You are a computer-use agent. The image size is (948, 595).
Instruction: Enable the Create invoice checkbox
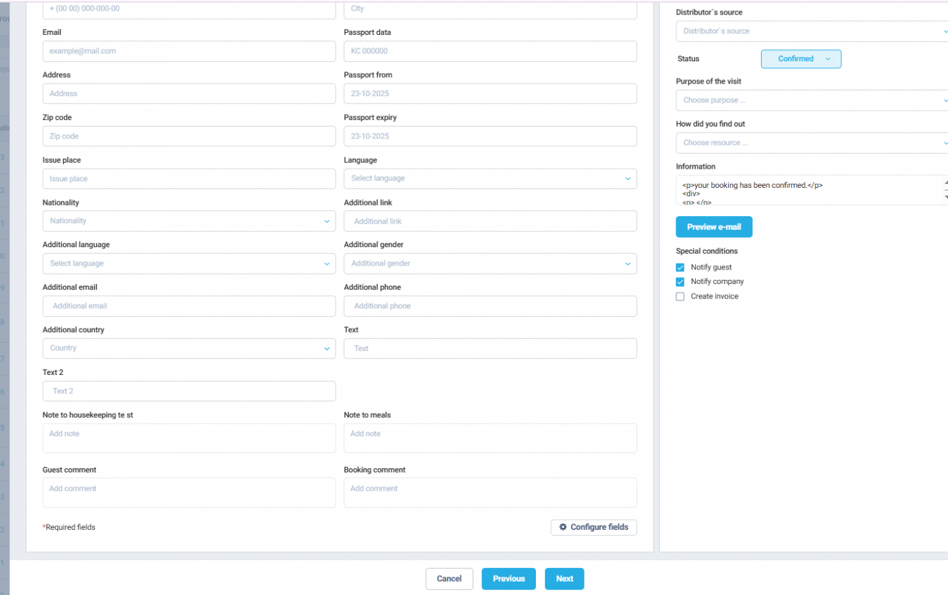pos(680,297)
